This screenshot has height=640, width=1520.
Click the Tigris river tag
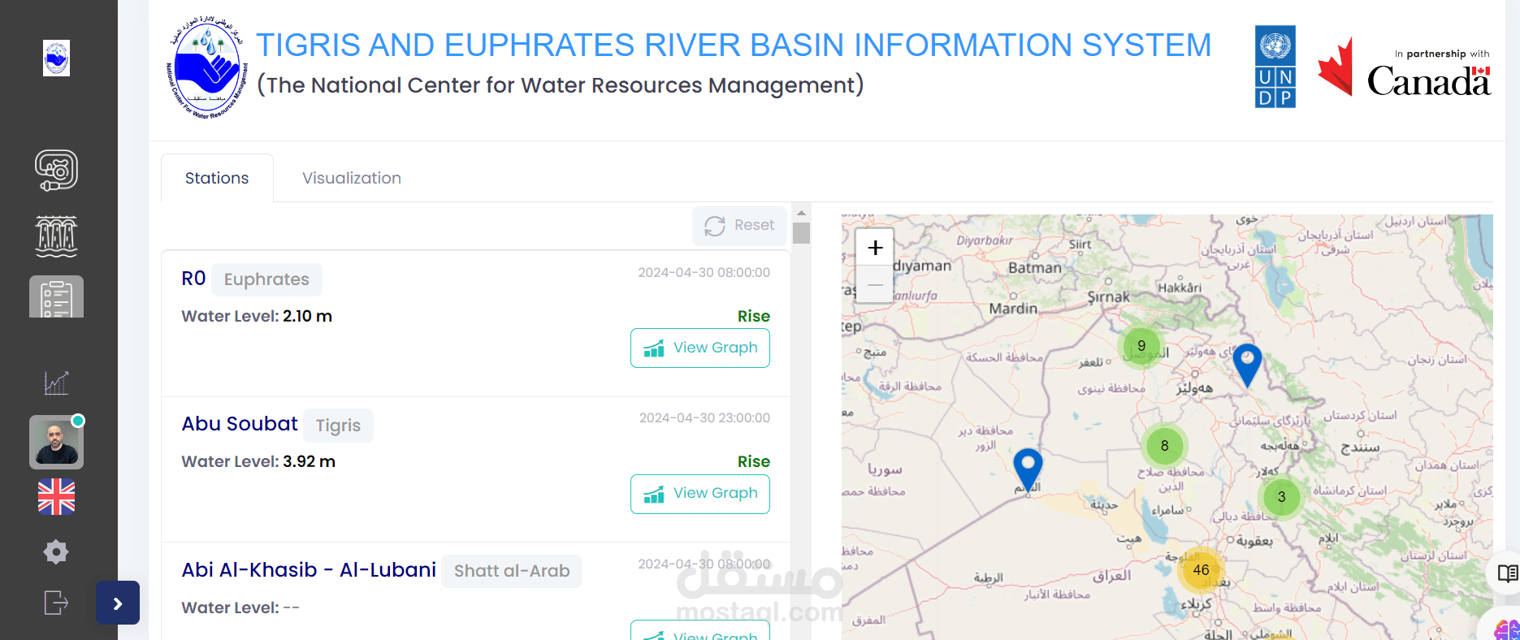338,426
